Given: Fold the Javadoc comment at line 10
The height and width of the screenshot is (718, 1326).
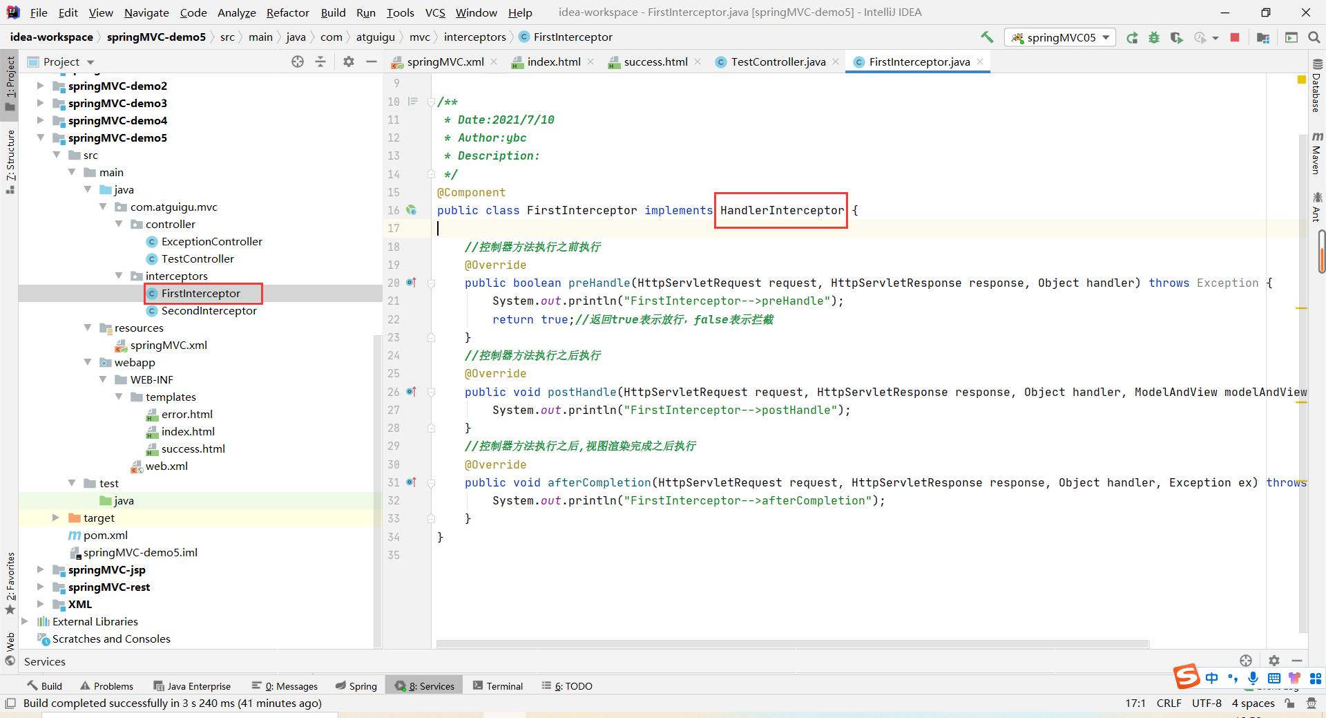Looking at the screenshot, I should (x=431, y=102).
